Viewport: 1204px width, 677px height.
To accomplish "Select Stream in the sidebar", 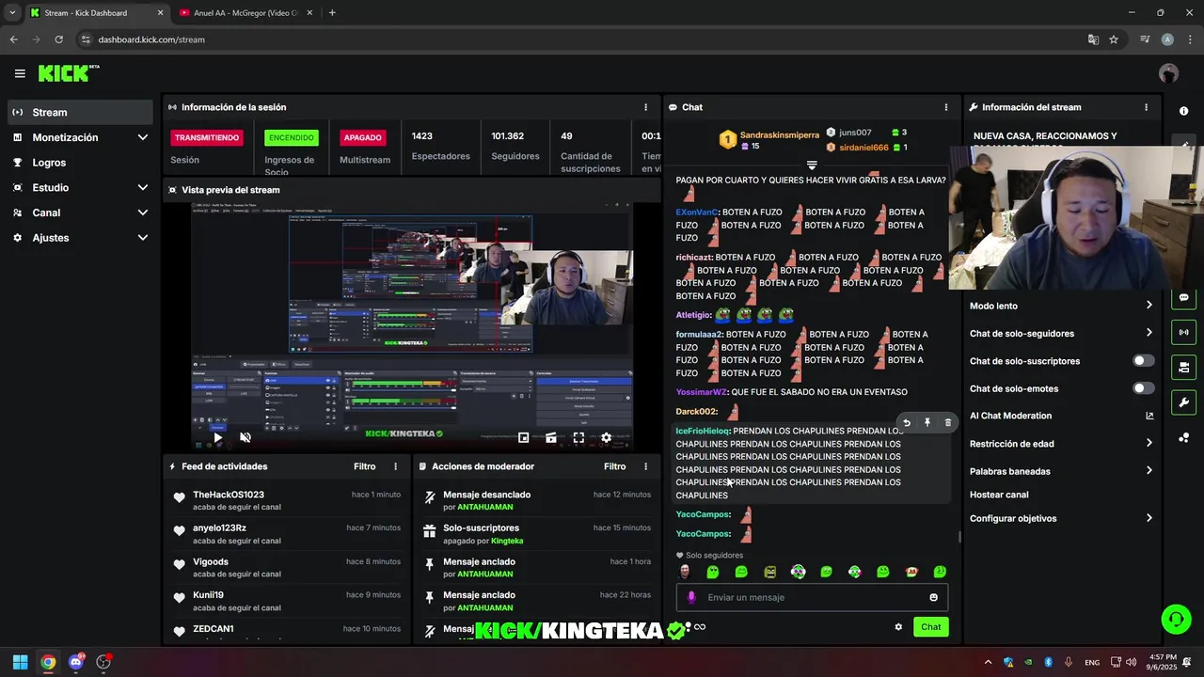I will [x=80, y=112].
